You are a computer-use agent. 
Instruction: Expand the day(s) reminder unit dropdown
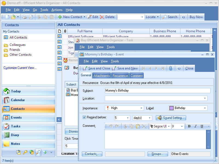[149, 118]
